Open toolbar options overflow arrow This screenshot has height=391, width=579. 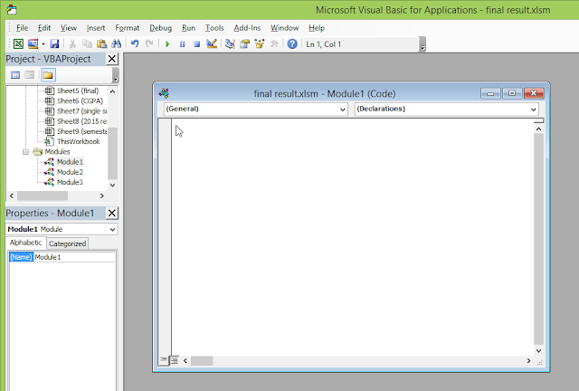point(422,44)
